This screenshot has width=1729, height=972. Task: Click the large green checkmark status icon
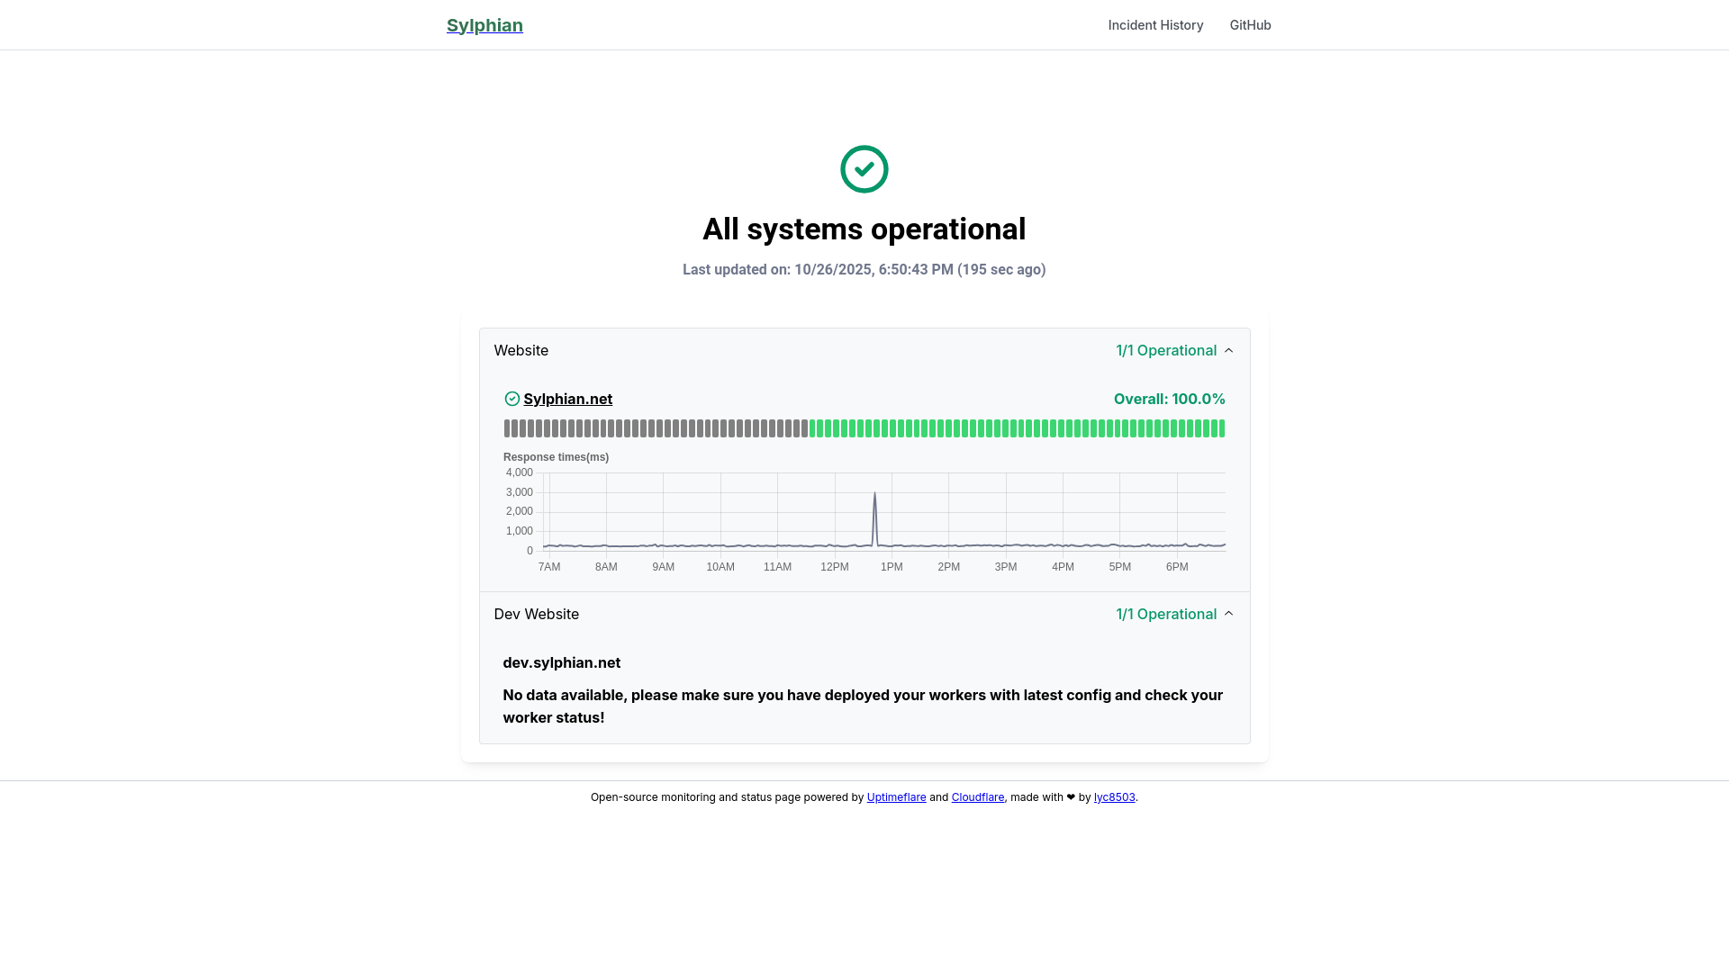click(x=864, y=169)
